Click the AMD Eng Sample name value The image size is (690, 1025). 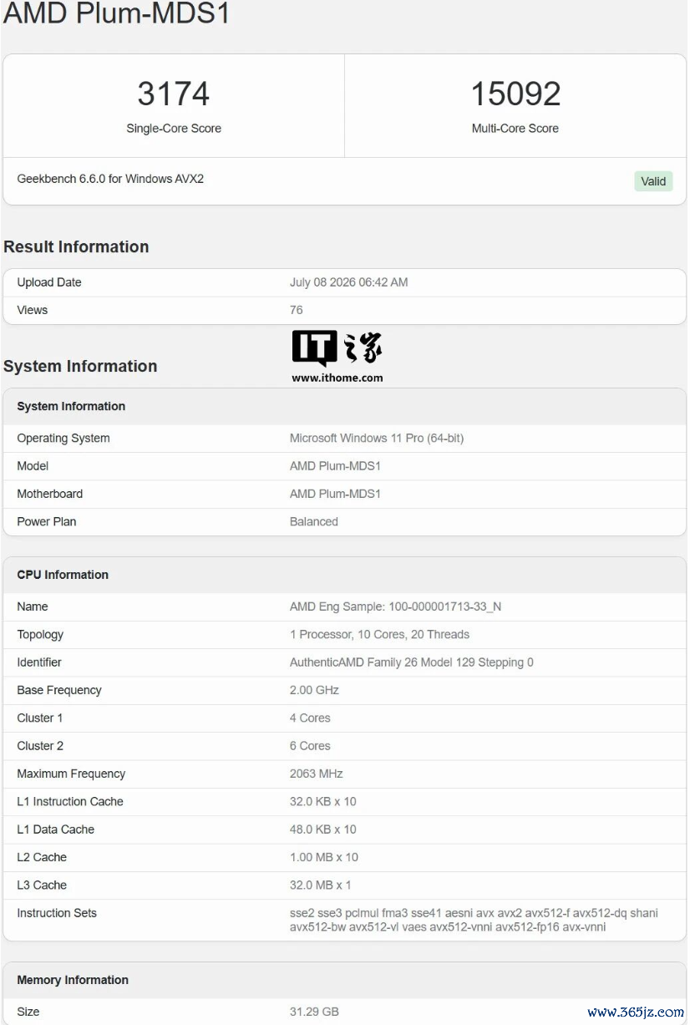(x=396, y=606)
